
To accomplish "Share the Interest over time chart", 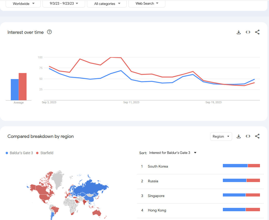I will (x=257, y=32).
